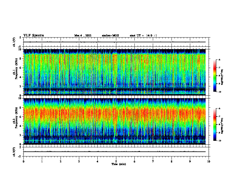The height and width of the screenshot is (181, 235).
Task: Click the "Time (min)" axis title
Action: [x=119, y=164]
